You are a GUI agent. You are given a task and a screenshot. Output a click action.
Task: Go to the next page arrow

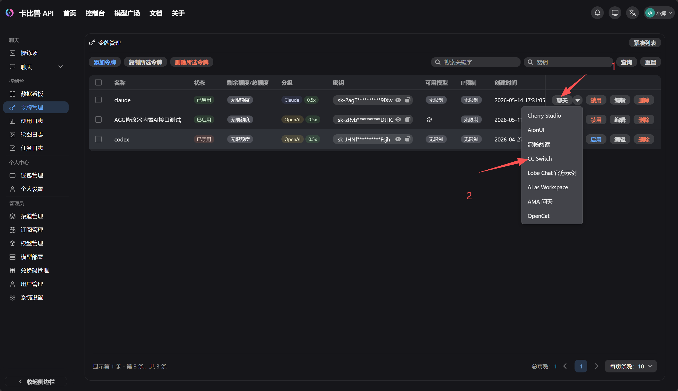[597, 366]
